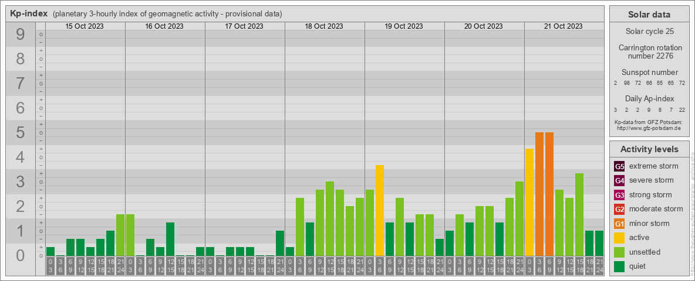695x281 pixels.
Task: Select the G3 strong storm badge
Action: click(x=619, y=195)
